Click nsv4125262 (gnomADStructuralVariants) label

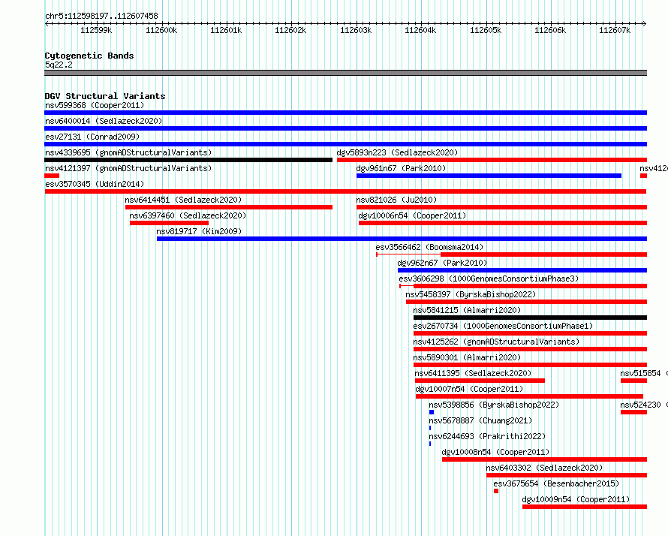click(496, 342)
